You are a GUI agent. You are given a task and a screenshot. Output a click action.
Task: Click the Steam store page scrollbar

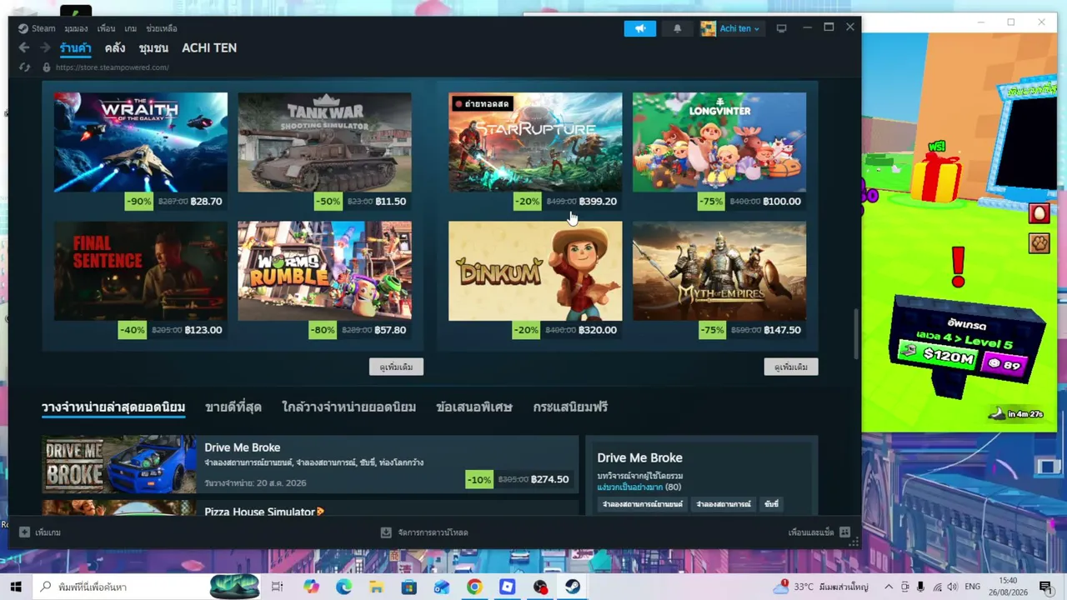pos(855,333)
